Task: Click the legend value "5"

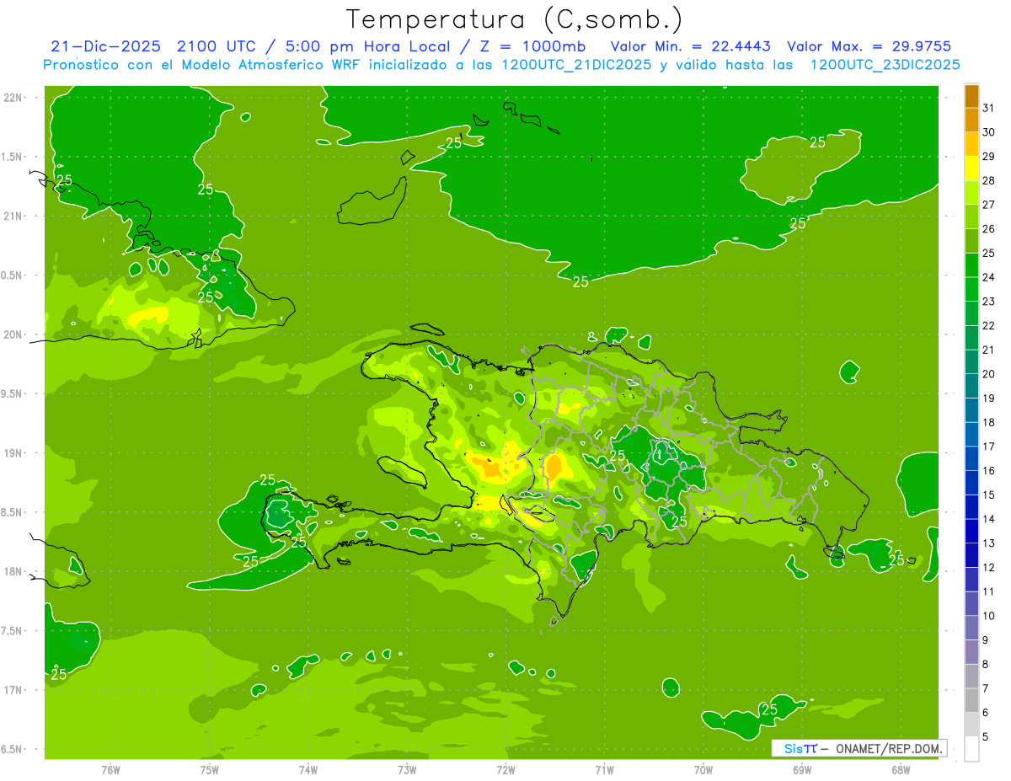Action: [986, 736]
